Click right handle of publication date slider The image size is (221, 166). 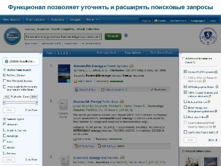click(x=37, y=102)
